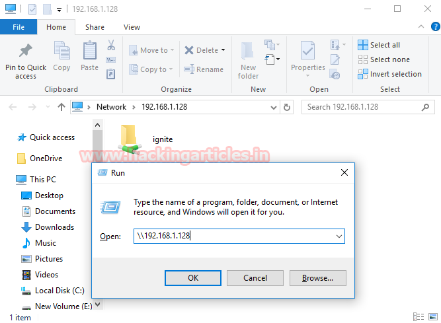
Task: Click the Properties checkmark icon
Action: [307, 50]
